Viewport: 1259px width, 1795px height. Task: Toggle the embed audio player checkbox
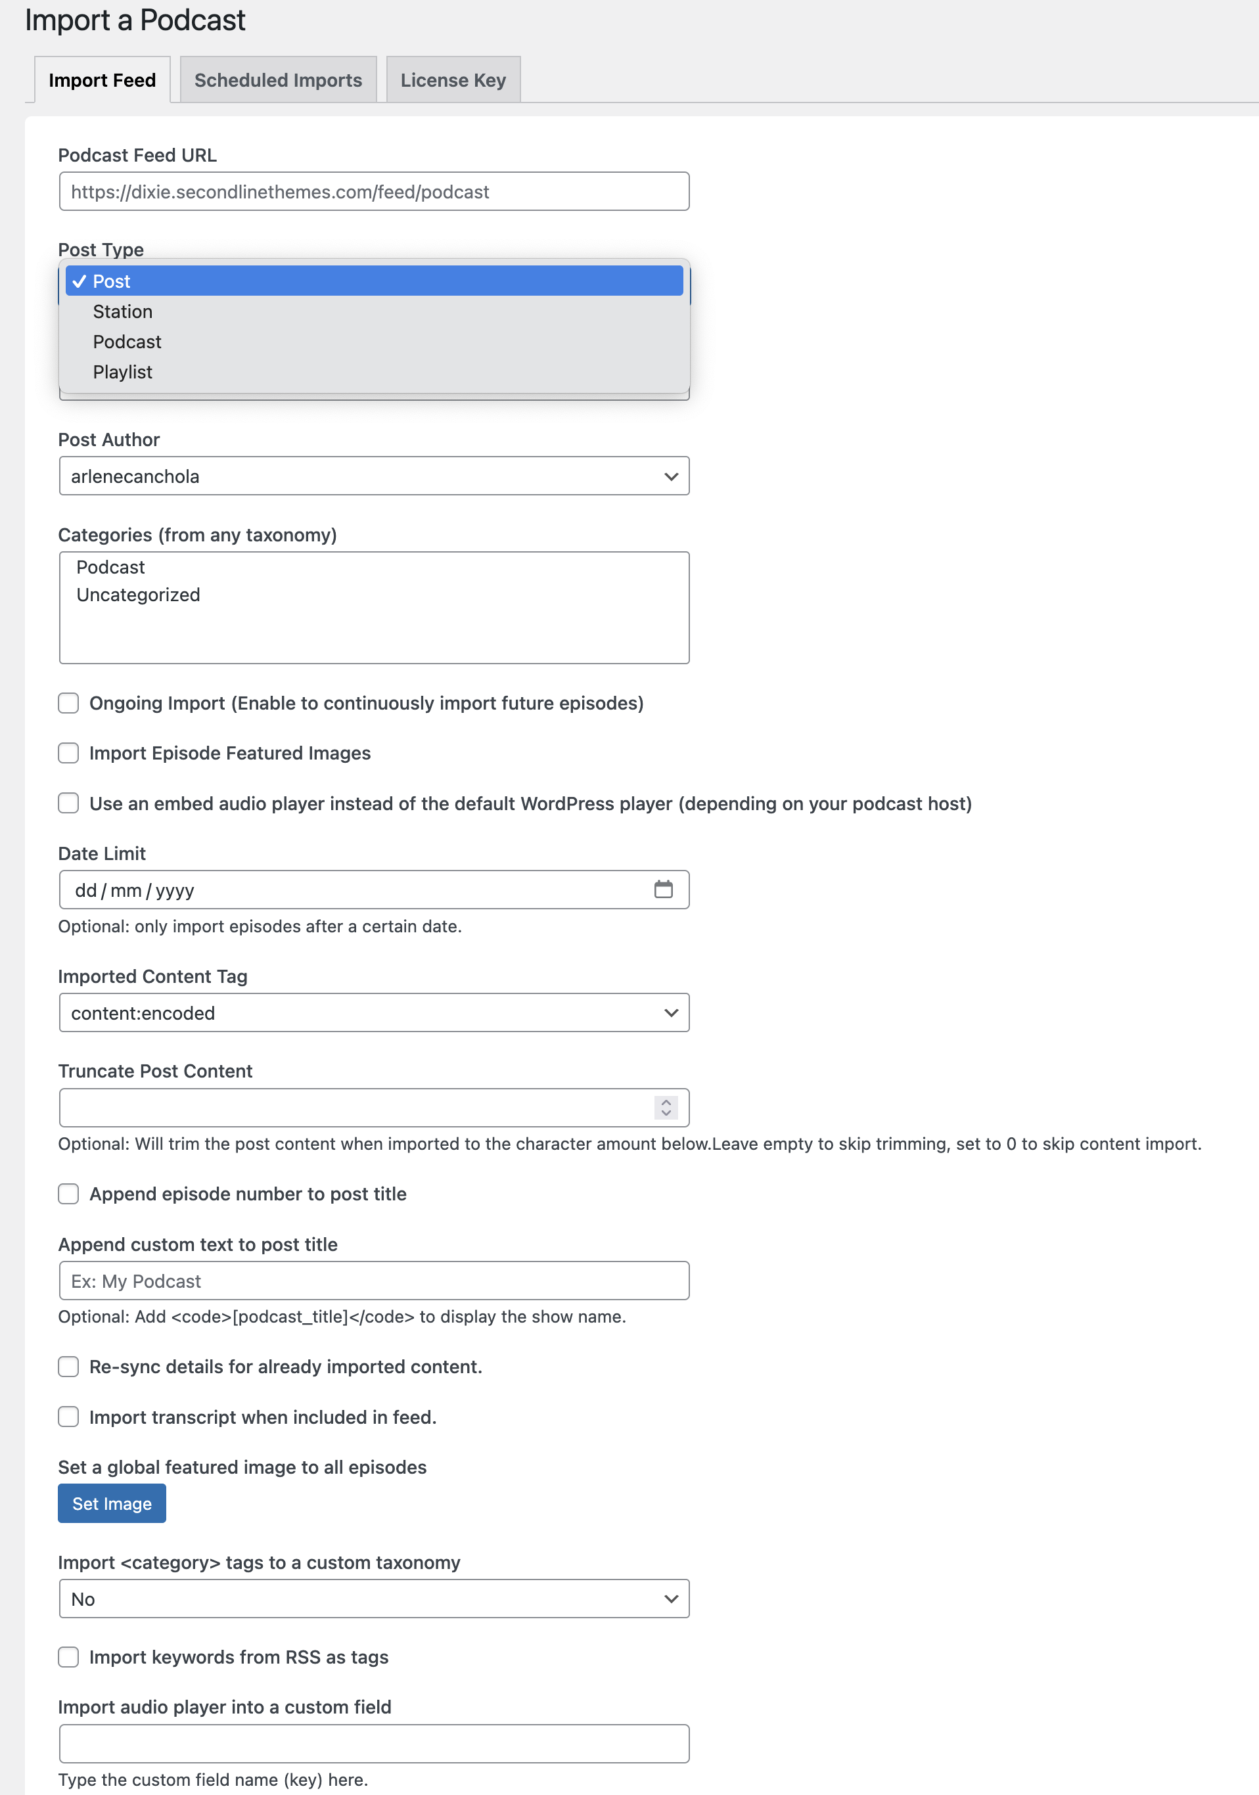pos(69,804)
